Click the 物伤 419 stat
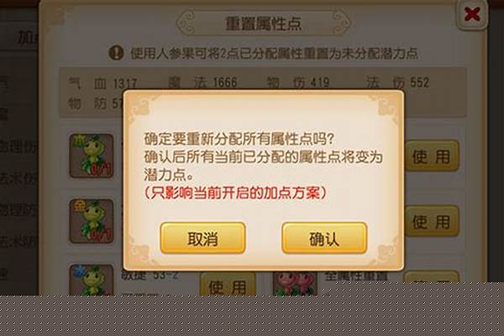The image size is (504, 336). click(298, 82)
